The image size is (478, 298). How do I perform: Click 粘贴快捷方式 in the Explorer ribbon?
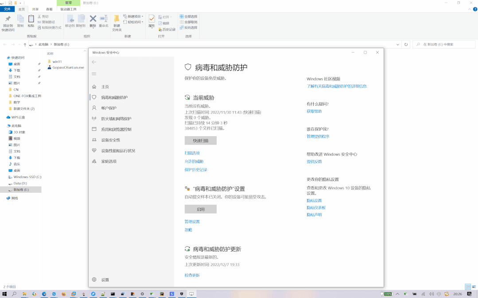point(49,27)
